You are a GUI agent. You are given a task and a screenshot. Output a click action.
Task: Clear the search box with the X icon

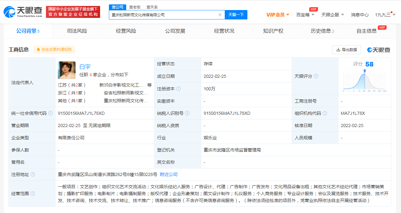coord(220,15)
